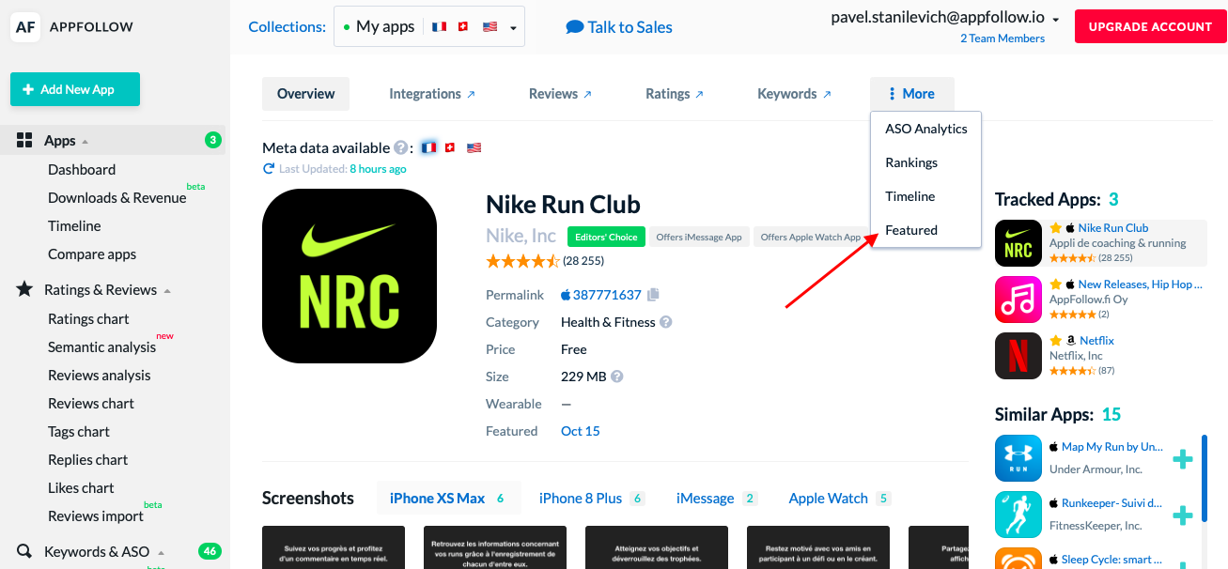Show iPhone XS Max screenshots

(x=447, y=499)
